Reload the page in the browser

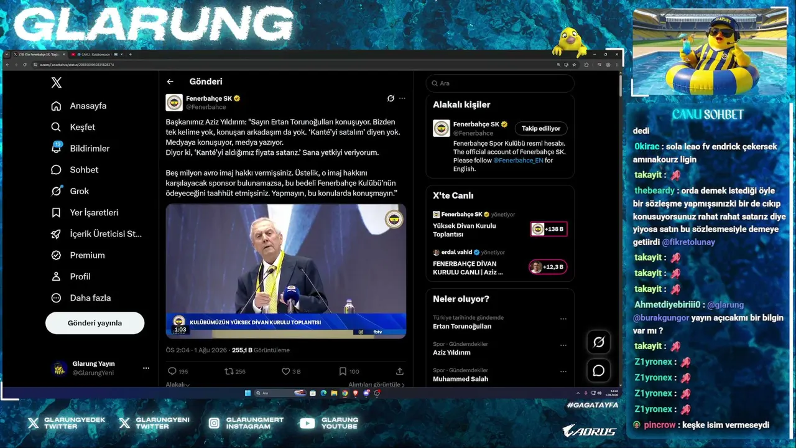tap(24, 65)
